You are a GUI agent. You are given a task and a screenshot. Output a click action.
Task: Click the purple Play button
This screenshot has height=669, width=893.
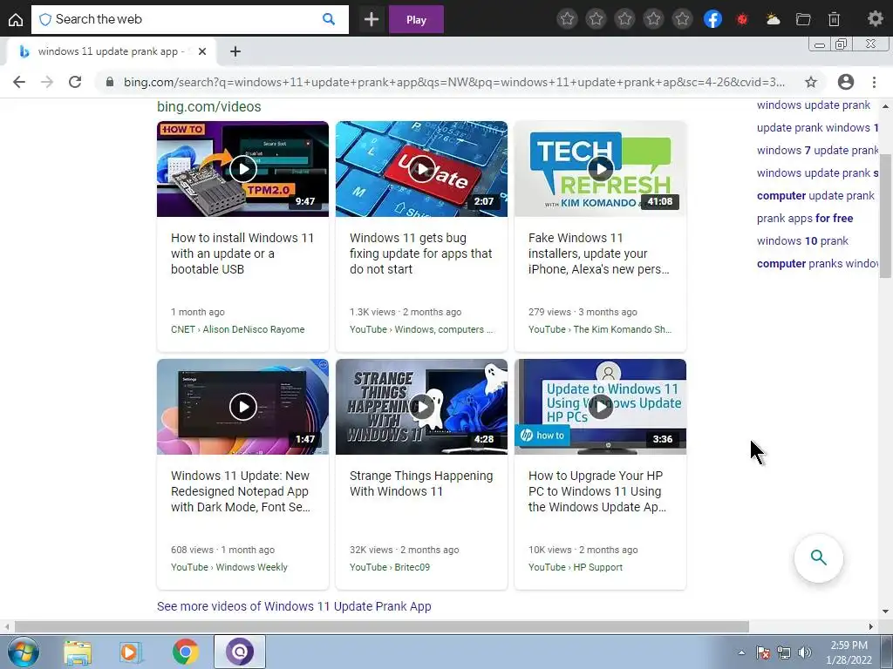[x=416, y=19]
